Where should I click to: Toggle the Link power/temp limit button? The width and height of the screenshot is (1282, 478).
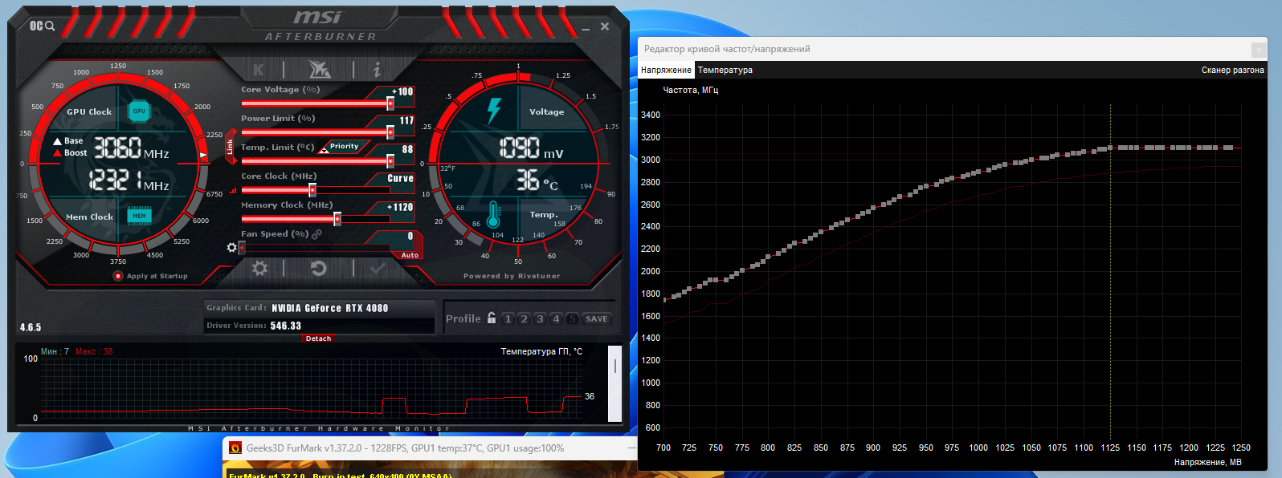click(x=230, y=147)
